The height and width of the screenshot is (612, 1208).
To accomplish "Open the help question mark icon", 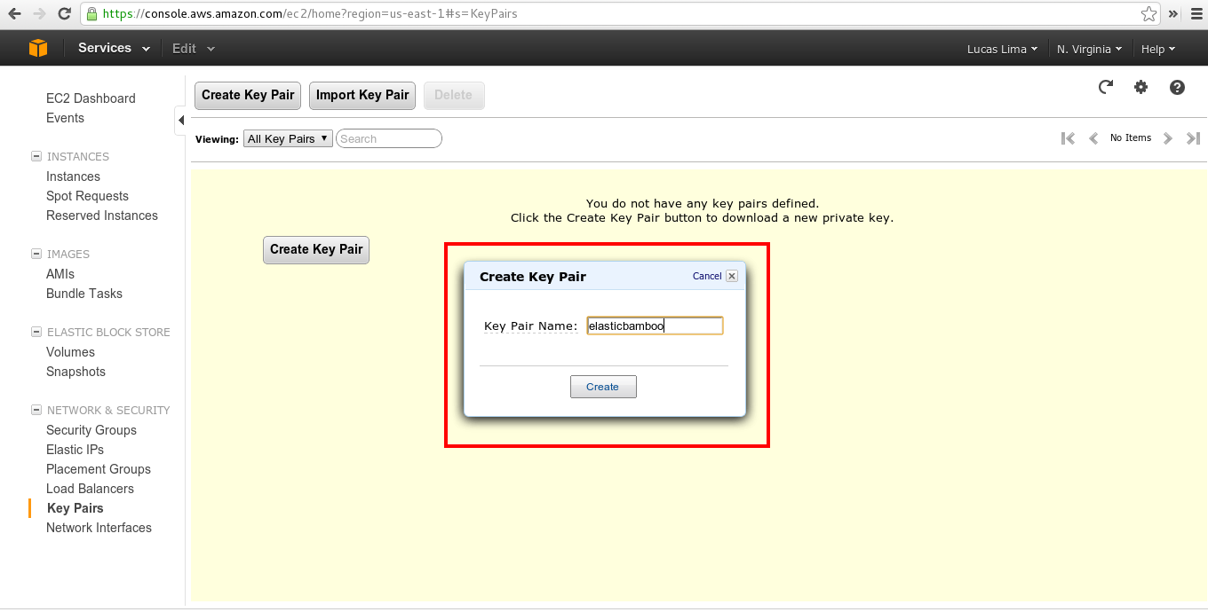I will (x=1177, y=87).
